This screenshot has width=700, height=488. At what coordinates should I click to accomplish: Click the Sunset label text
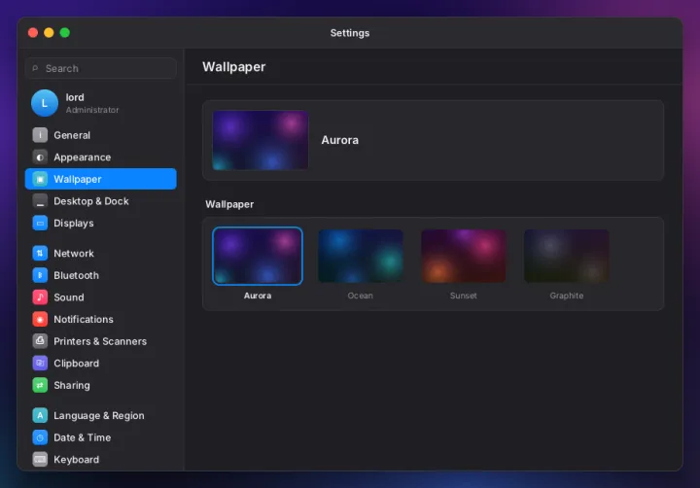(x=464, y=296)
